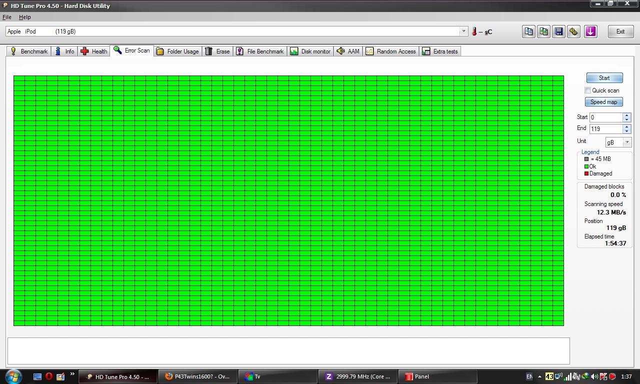The height and width of the screenshot is (384, 640).
Task: Click the Windows Start orb
Action: (x=13, y=376)
